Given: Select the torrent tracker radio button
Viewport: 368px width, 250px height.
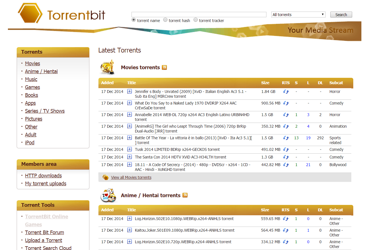Looking at the screenshot, I should (196, 20).
